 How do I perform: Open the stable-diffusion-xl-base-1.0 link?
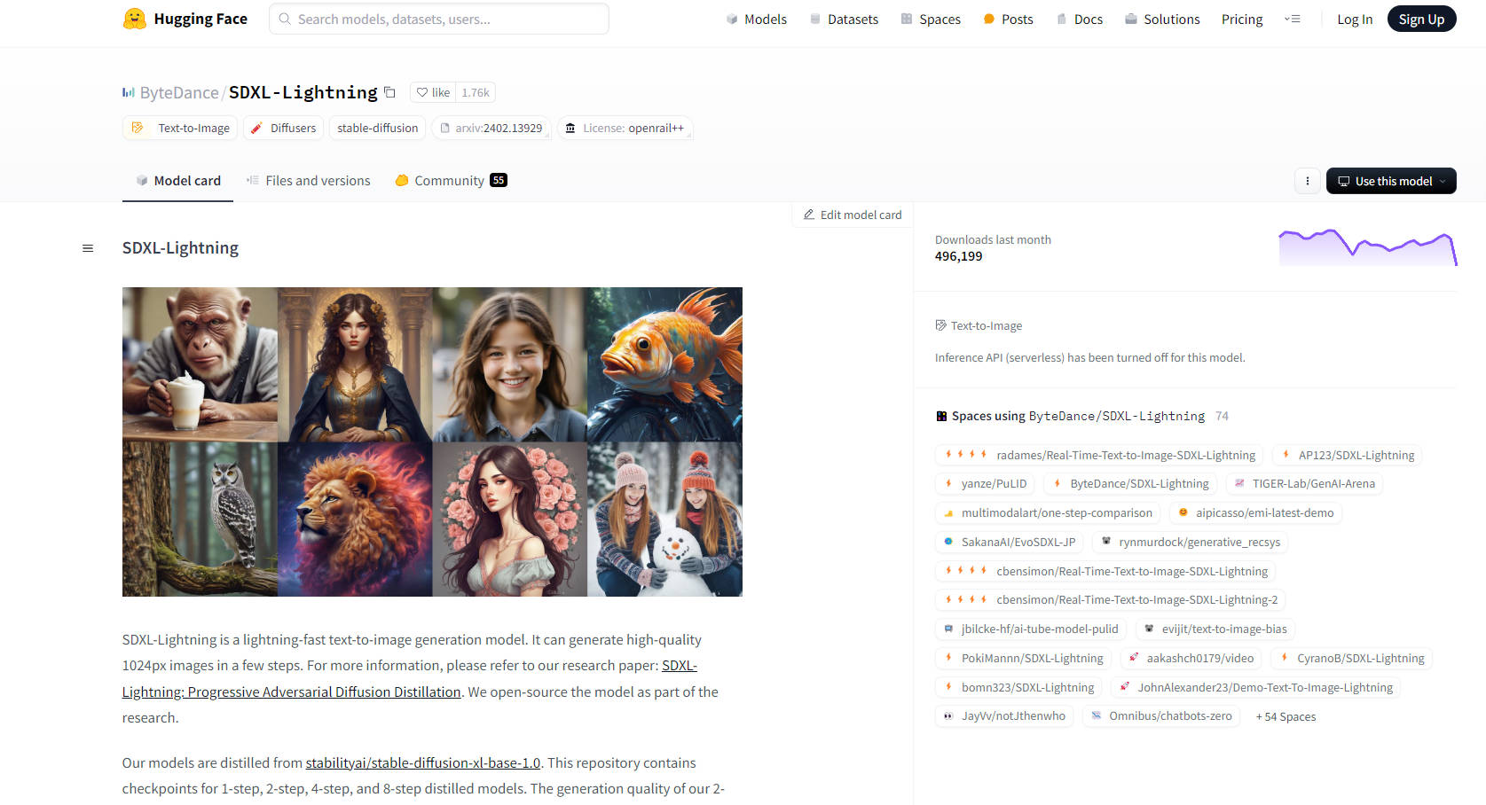422,762
